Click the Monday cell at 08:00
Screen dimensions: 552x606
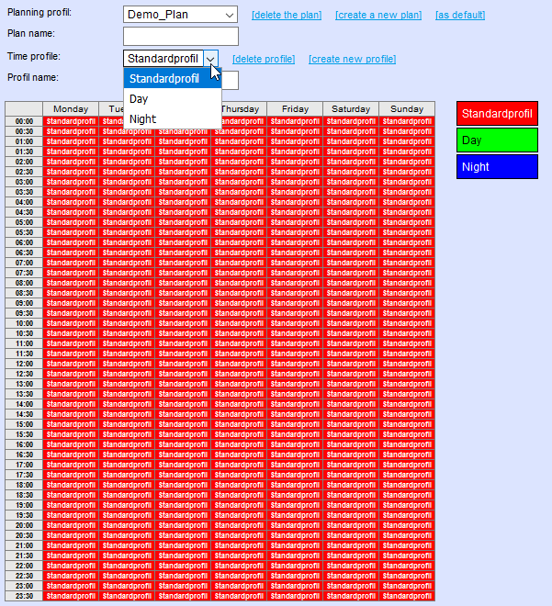[71, 283]
